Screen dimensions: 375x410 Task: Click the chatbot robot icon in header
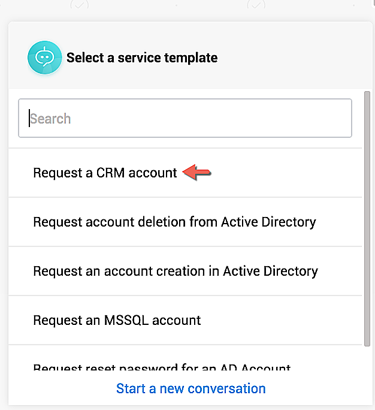point(44,58)
